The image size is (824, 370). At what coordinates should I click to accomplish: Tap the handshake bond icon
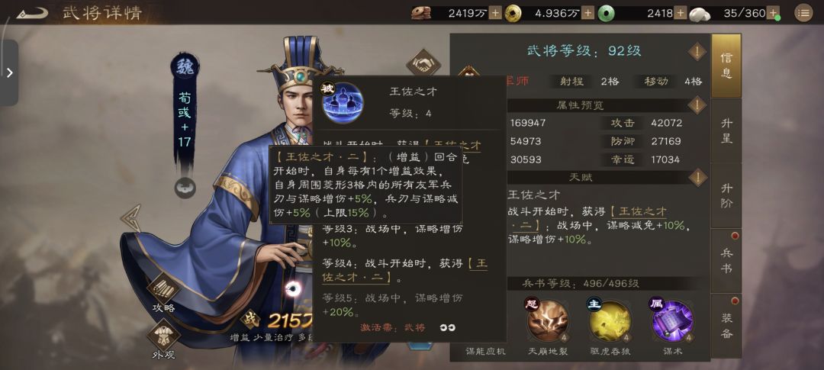point(423,65)
